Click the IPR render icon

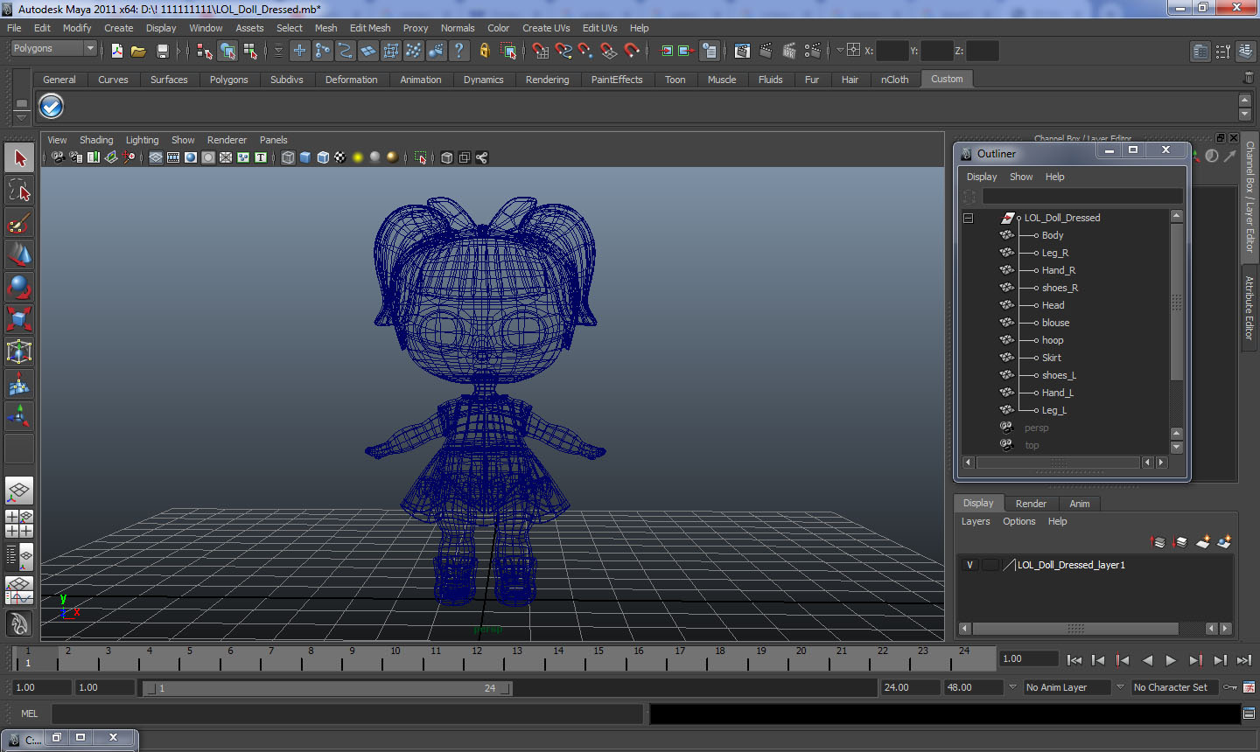click(788, 51)
